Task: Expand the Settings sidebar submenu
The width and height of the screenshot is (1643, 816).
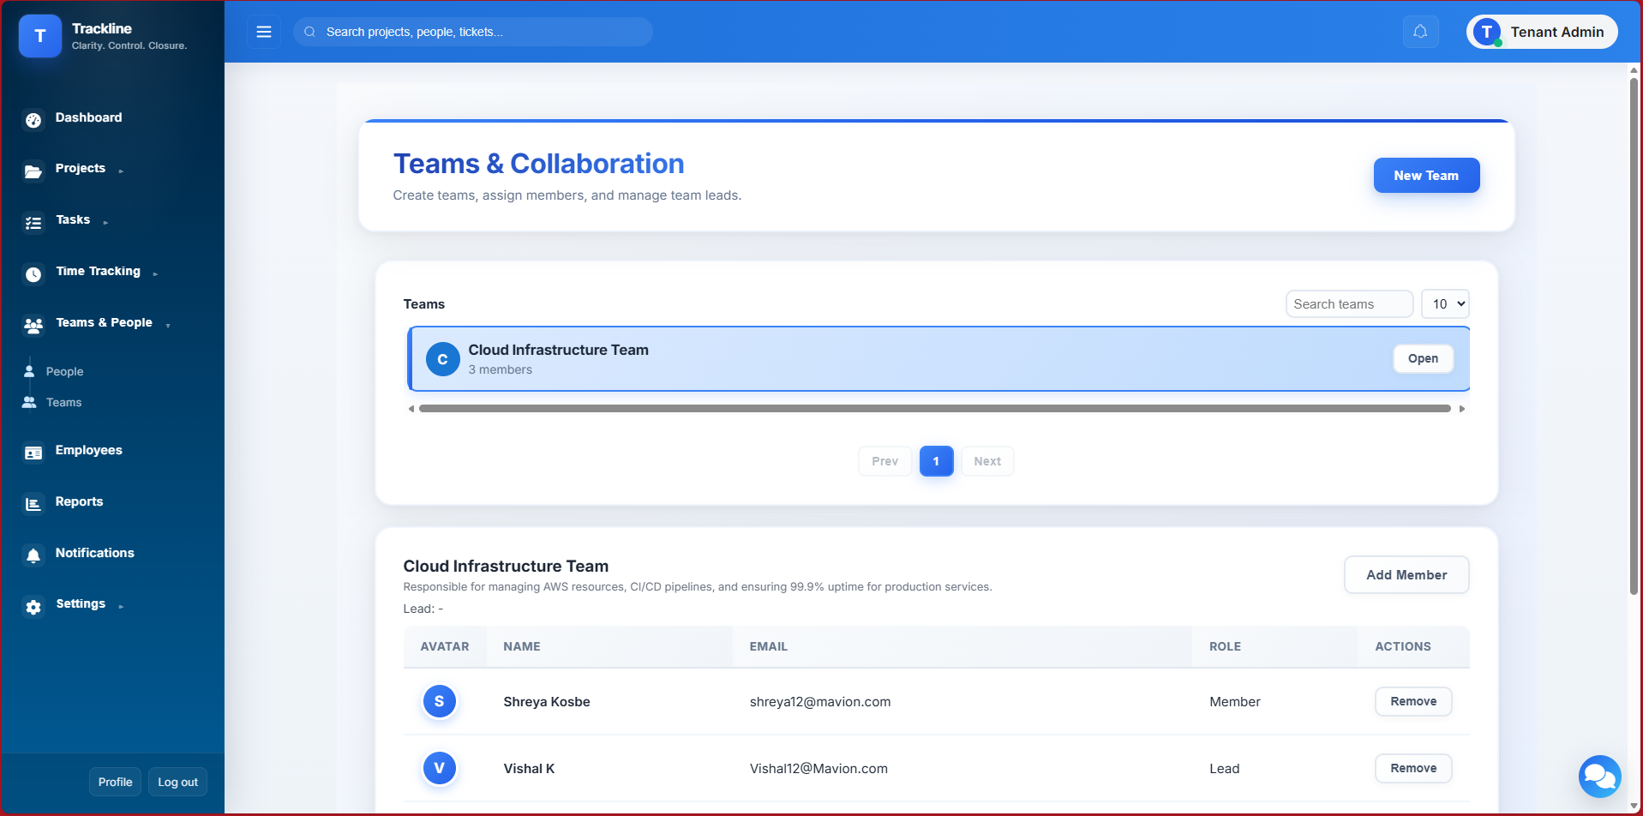Action: (81, 604)
